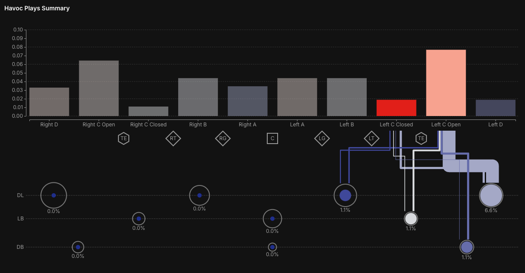This screenshot has height=273, width=525.
Task: Select the LT diamond position icon
Action: tap(371, 138)
